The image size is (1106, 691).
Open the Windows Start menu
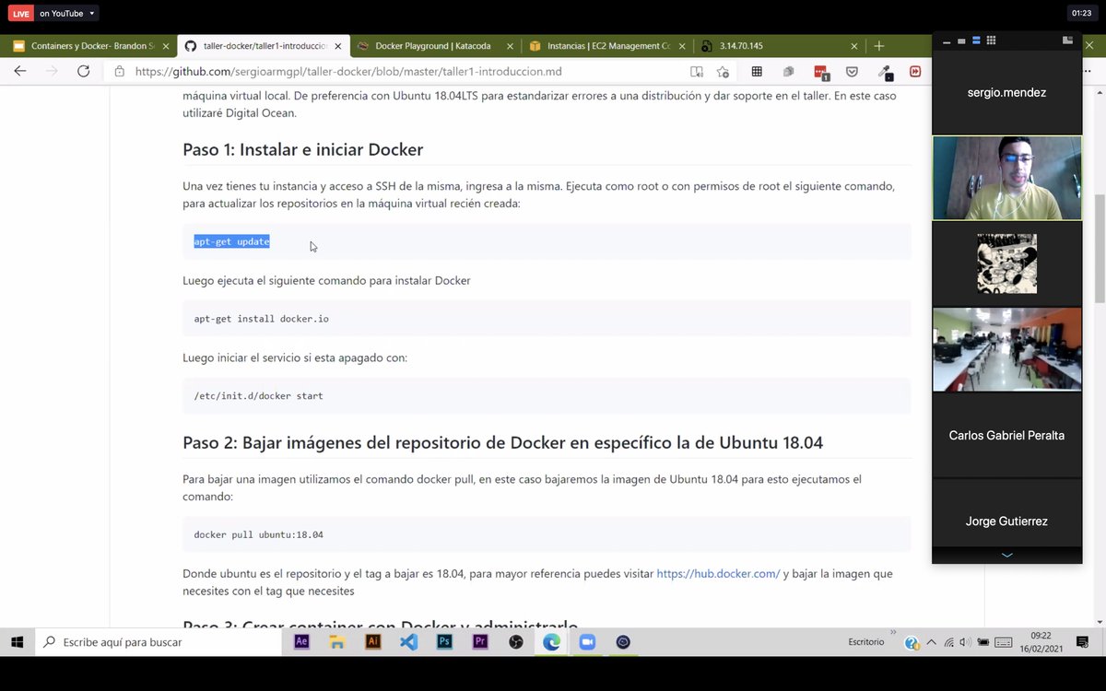pos(18,642)
